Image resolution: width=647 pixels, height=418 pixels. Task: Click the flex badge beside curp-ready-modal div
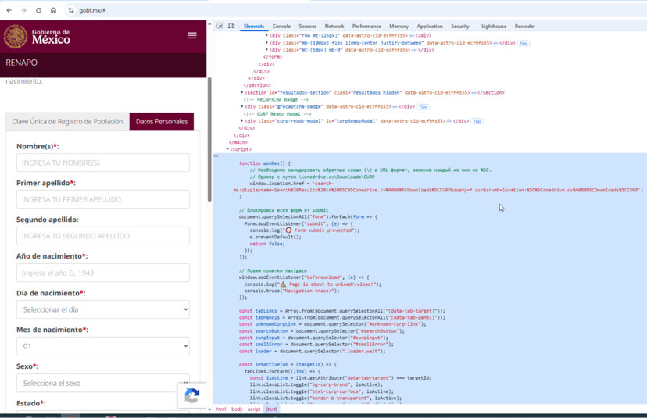coord(477,121)
